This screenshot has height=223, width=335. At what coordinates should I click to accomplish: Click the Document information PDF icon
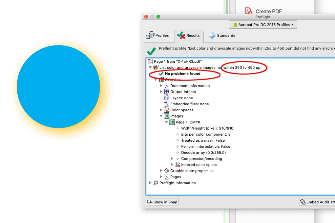point(167,86)
